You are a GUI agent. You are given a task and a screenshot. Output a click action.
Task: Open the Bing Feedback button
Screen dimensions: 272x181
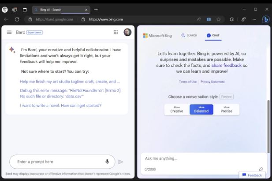point(252,175)
